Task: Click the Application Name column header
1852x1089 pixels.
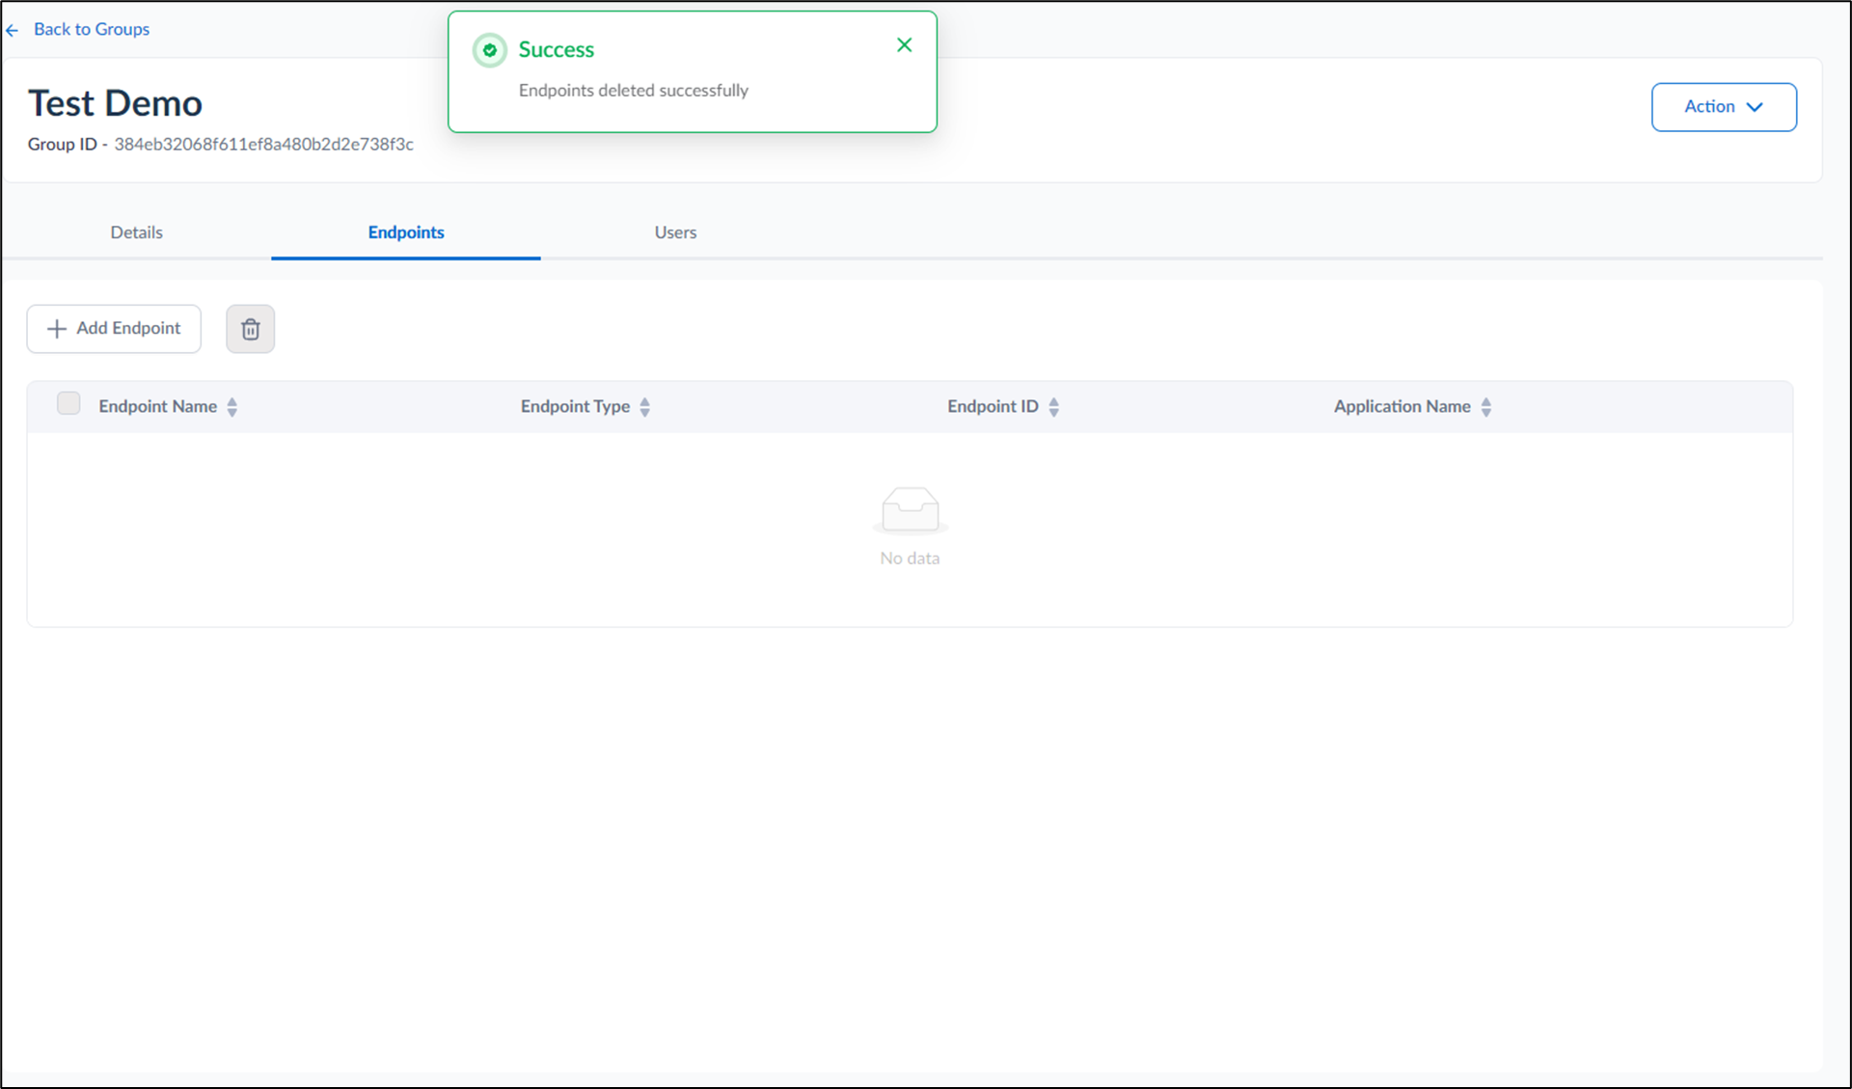Action: point(1402,406)
